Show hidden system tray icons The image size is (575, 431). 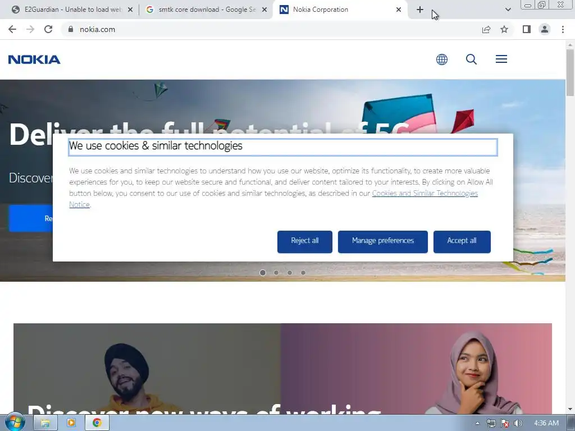(x=477, y=423)
